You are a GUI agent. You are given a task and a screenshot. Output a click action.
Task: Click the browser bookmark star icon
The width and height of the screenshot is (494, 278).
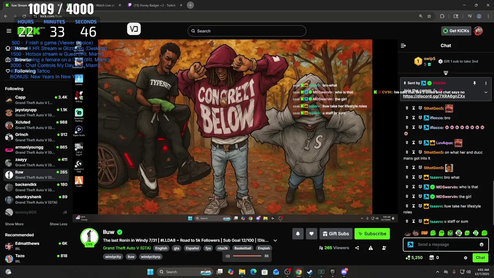429,16
